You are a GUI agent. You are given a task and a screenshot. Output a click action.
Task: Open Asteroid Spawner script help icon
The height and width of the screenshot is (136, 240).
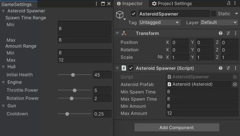coord(220,68)
